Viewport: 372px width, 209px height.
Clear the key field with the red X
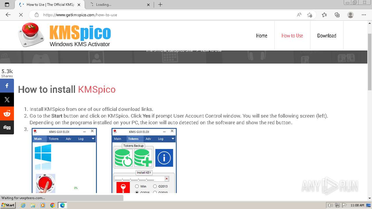pos(167,179)
